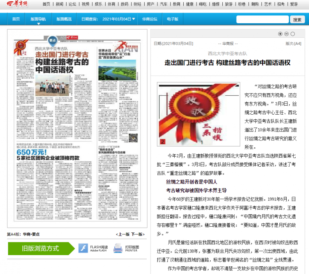
Task: Click the green 旧版浏览方式 banner
Action: pyautogui.click(x=40, y=249)
